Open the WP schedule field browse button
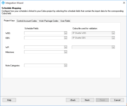The height and width of the screenshot is (106, 127). pyautogui.click(x=66, y=47)
